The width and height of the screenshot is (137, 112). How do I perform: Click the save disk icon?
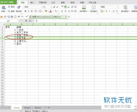coord(5,17)
